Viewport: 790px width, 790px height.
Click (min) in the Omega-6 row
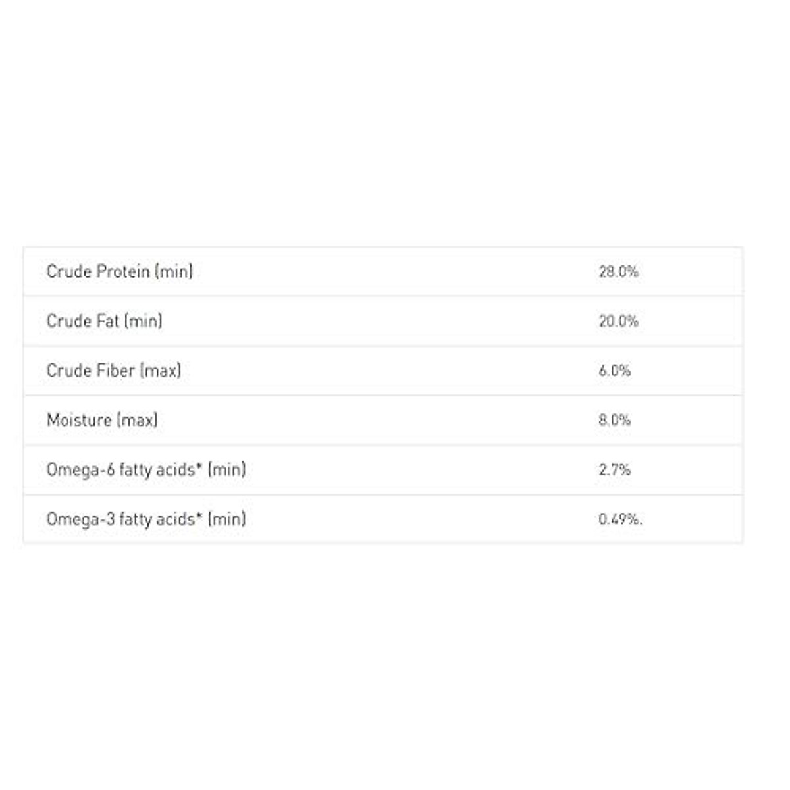click(226, 469)
